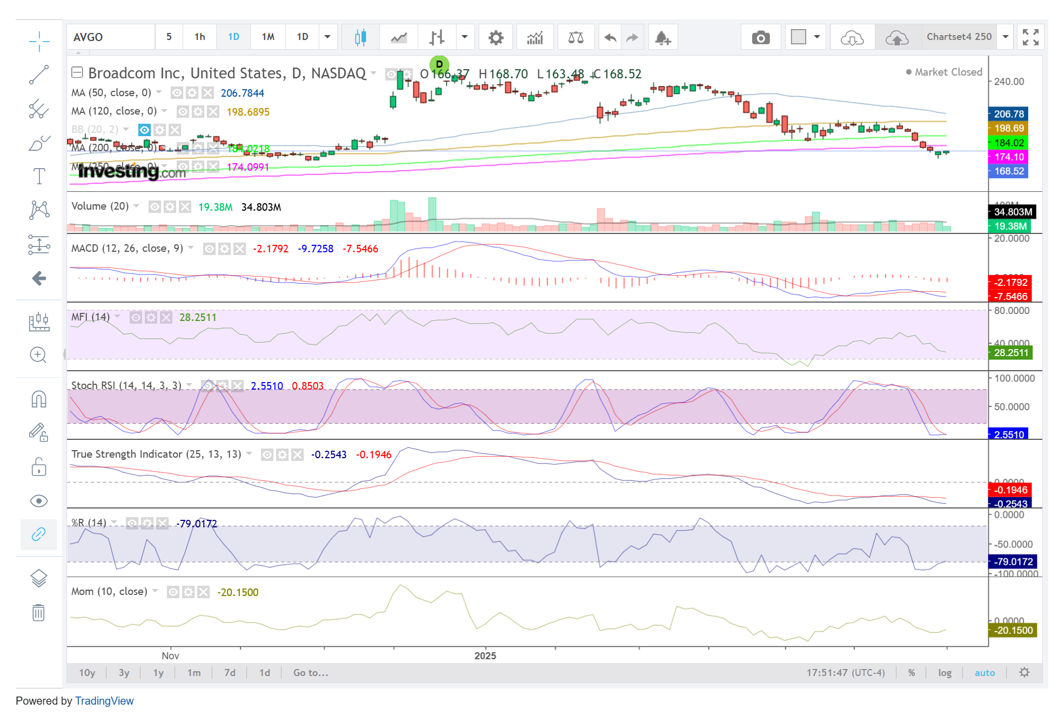Click the Go to... button
Viewport: 1058px width, 716px height.
311,673
